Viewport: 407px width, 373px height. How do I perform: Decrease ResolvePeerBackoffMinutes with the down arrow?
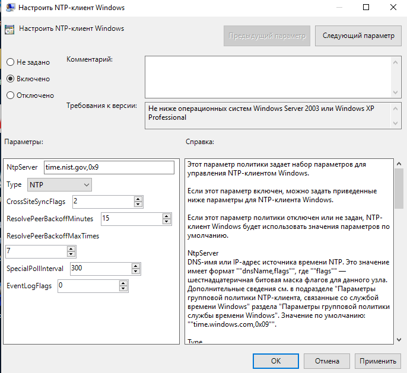pos(167,221)
